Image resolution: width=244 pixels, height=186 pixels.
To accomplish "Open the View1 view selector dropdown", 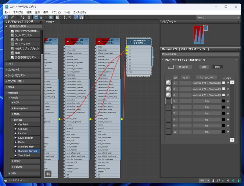I will (218, 18).
